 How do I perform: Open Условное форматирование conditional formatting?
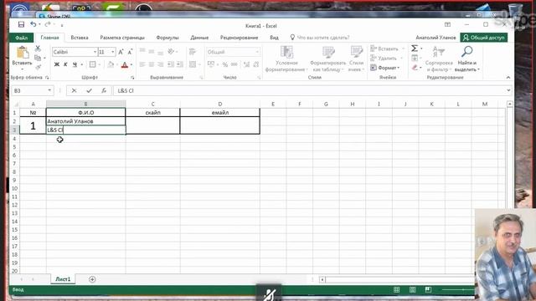286,59
